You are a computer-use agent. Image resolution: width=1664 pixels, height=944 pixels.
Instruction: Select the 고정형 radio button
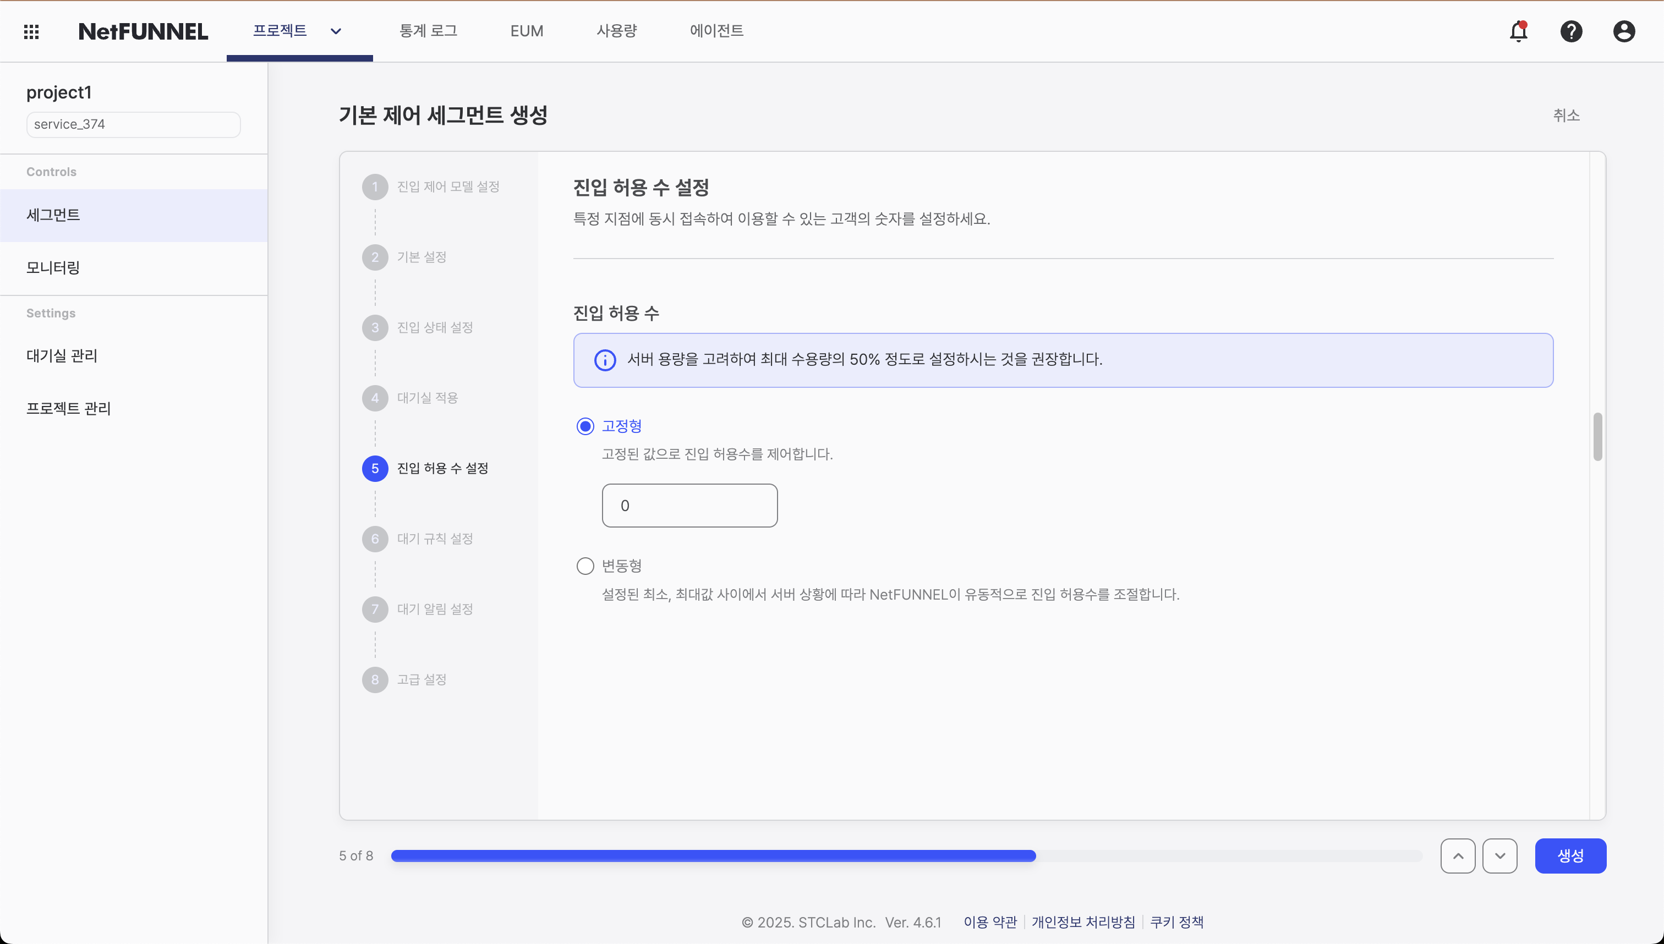(x=585, y=426)
